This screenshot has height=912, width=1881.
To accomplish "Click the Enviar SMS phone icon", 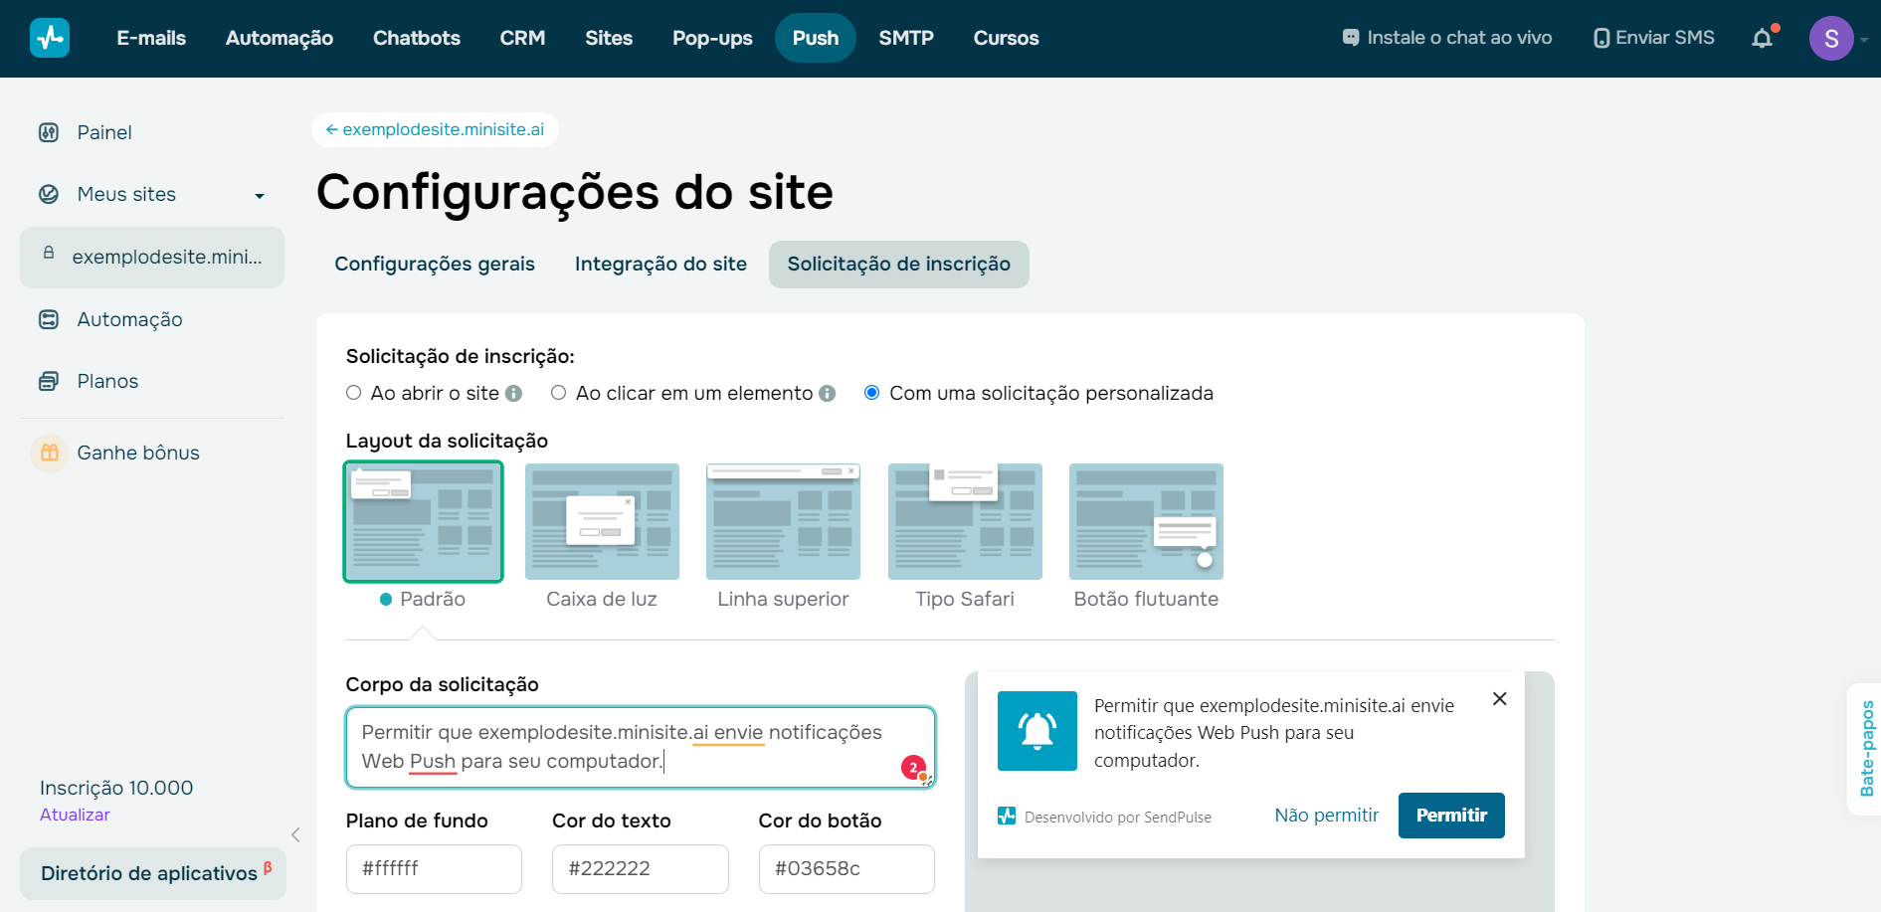I will (1600, 37).
